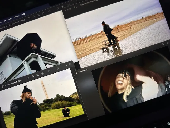The width and height of the screenshot is (170, 128).
Task: Zoom in in the grass field window toolbar
Action: tap(38, 75)
